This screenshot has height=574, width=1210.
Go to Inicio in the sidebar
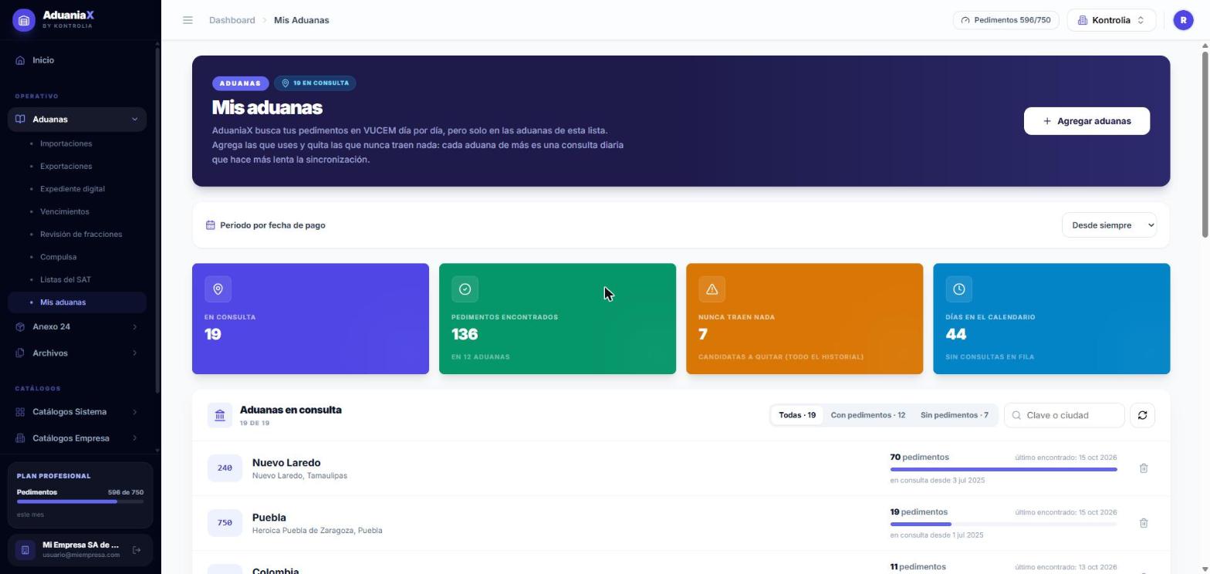77,60
